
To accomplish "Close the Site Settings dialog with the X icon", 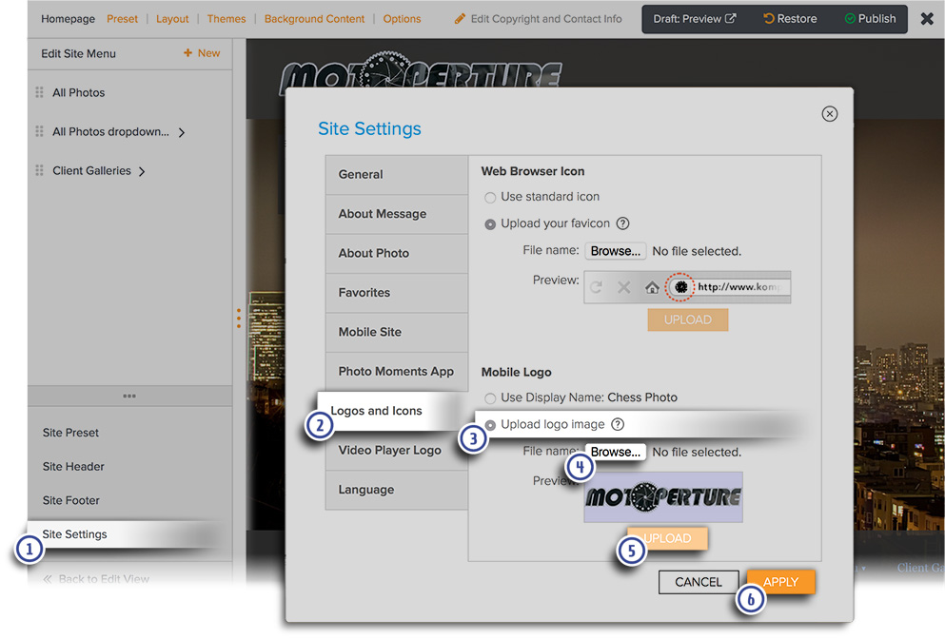I will [829, 114].
